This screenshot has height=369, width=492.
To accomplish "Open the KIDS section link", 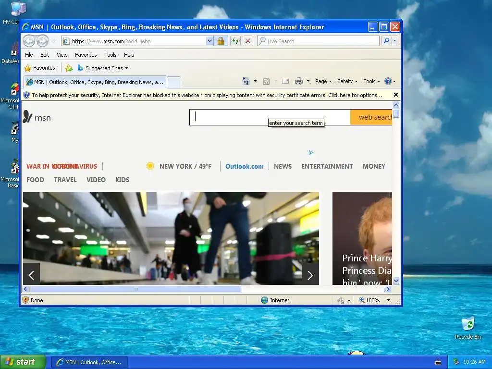I will pos(122,180).
